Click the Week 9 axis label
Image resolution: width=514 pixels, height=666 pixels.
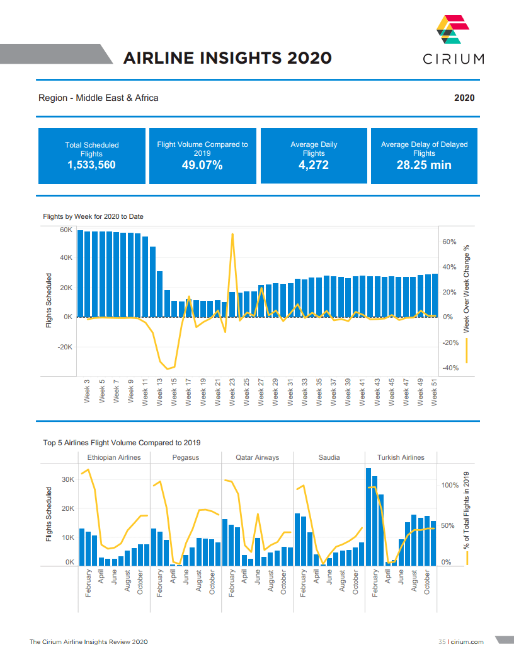click(x=130, y=392)
